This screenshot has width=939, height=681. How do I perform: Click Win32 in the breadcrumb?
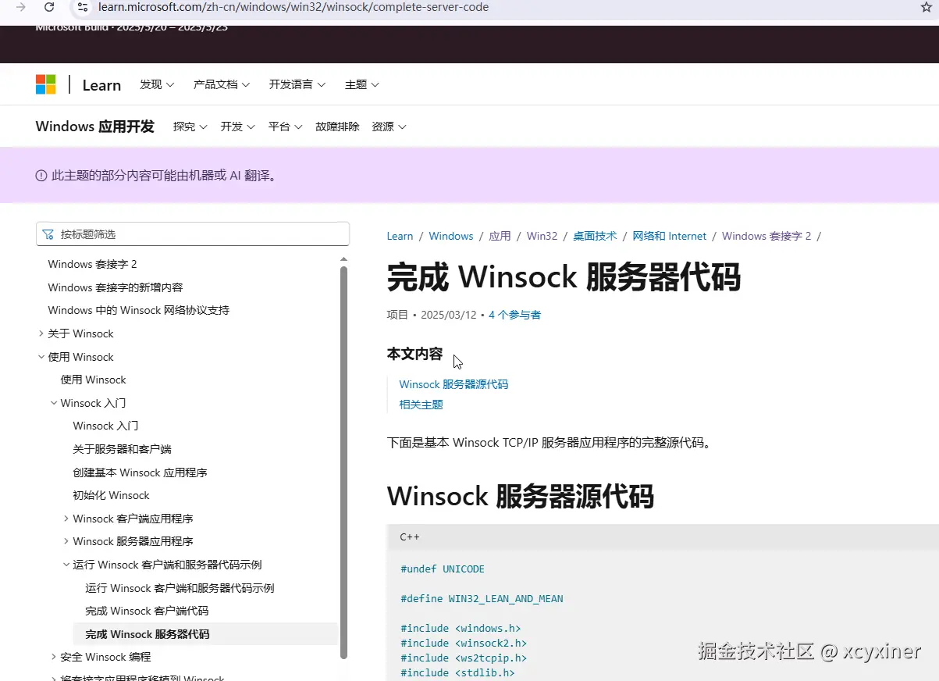click(542, 236)
